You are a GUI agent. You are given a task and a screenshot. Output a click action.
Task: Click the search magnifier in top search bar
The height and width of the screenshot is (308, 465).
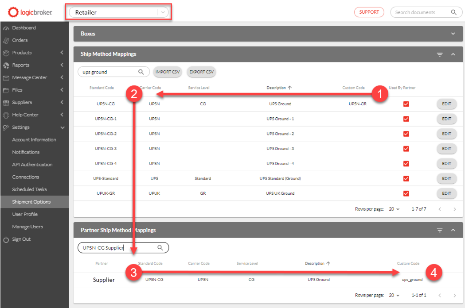[x=453, y=12]
